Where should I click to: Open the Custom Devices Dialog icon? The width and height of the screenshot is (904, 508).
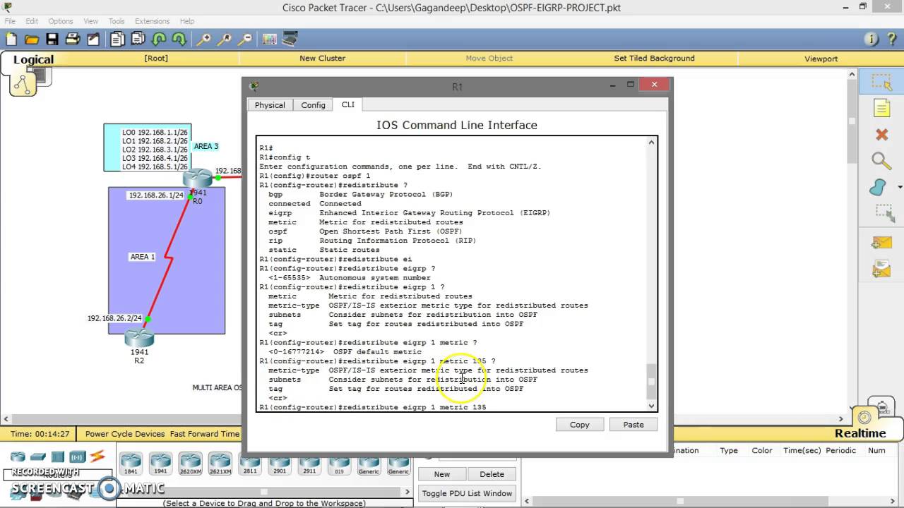click(290, 40)
